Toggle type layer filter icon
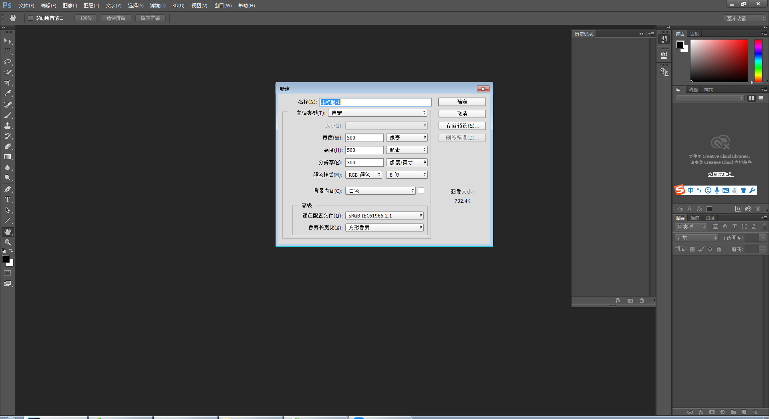The image size is (769, 419). coord(735,227)
